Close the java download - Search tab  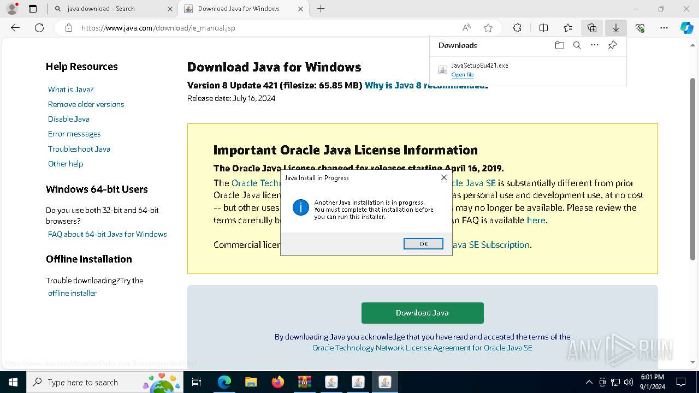tap(170, 9)
